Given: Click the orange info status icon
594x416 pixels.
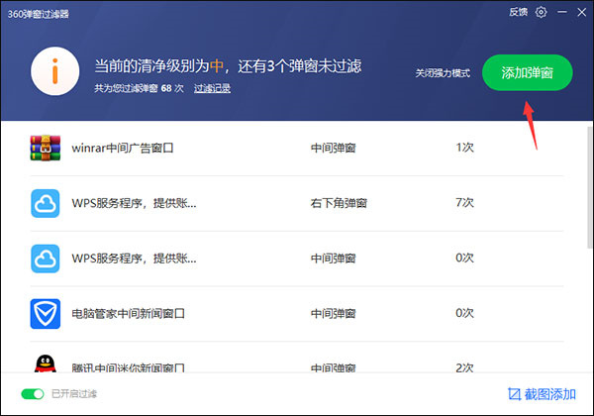Looking at the screenshot, I should (55, 71).
